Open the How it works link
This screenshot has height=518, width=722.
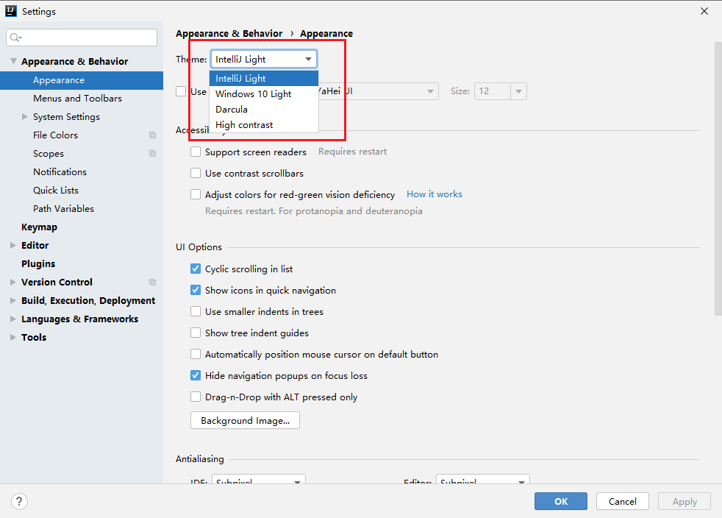tap(435, 194)
